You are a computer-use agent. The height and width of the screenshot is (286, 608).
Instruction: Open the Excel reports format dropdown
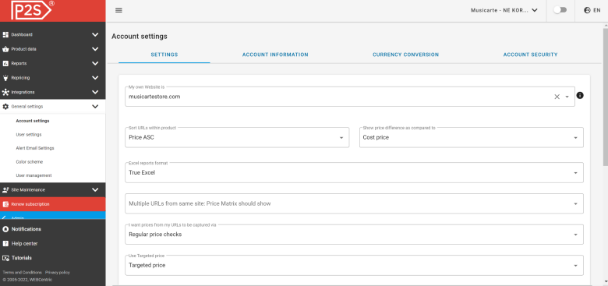tap(354, 172)
